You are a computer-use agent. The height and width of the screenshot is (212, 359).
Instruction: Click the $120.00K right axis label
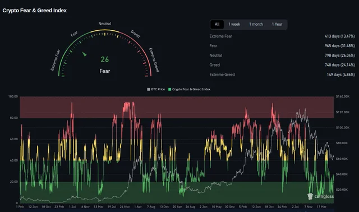(x=343, y=112)
